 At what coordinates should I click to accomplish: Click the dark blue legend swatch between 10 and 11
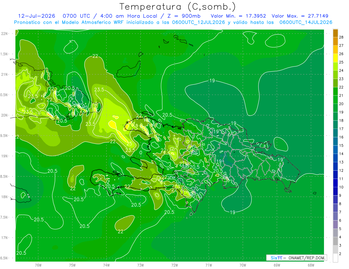click(x=335, y=183)
